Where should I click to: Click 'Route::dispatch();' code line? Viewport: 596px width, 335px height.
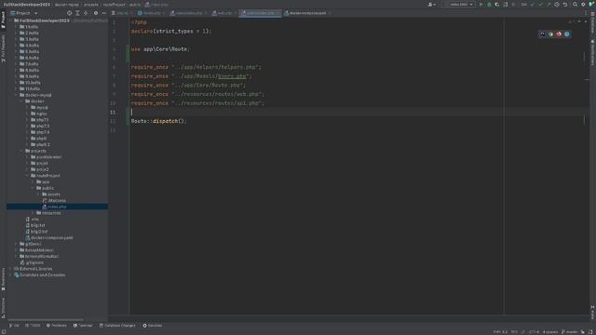tap(159, 121)
